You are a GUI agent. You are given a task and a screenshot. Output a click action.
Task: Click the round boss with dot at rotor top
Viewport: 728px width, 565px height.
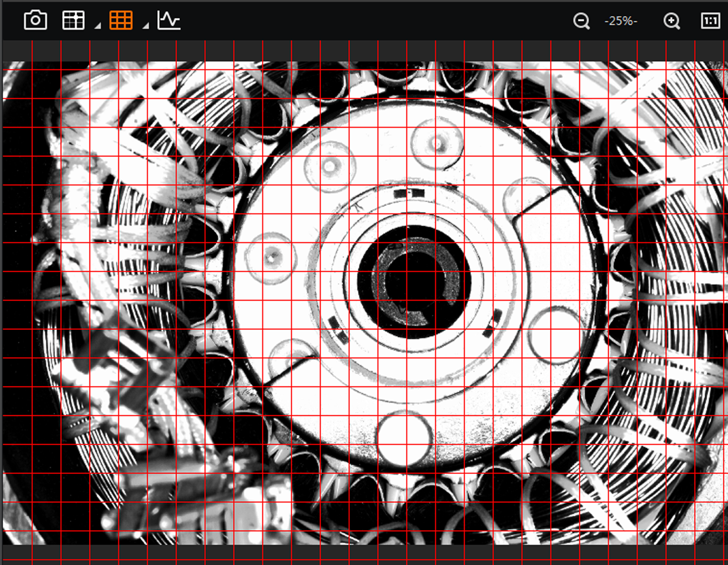coord(437,143)
